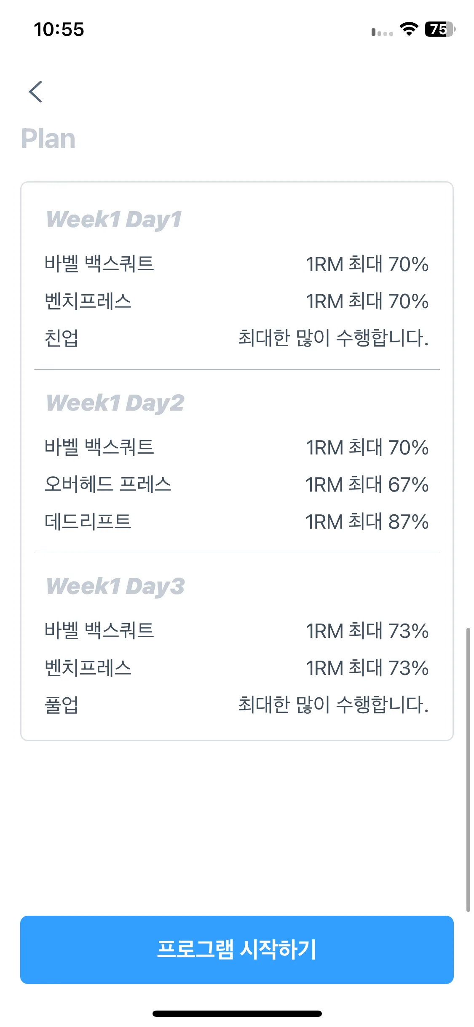Select the Plan page title

pyautogui.click(x=48, y=139)
